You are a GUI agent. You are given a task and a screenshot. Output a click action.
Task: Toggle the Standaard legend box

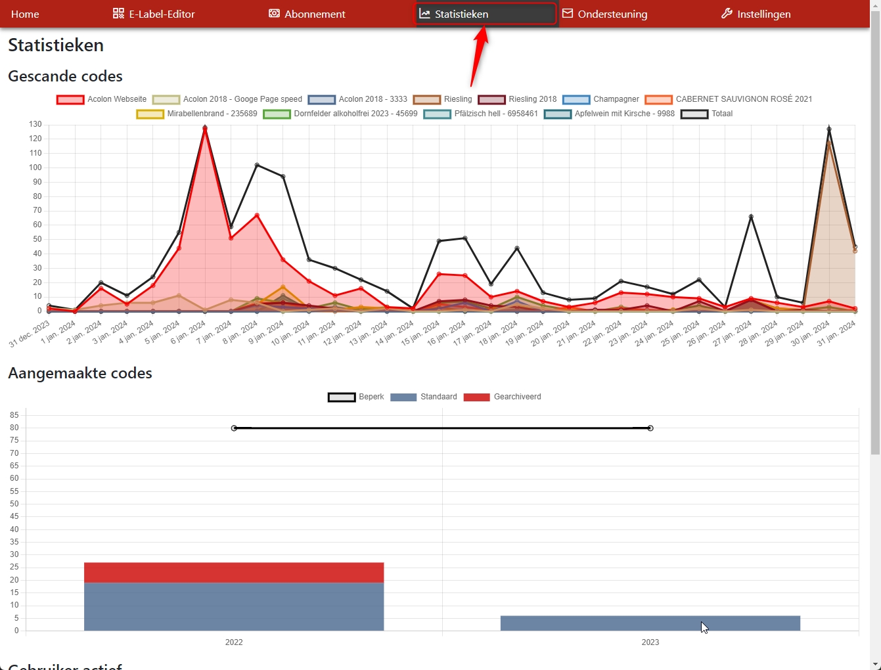tap(403, 397)
